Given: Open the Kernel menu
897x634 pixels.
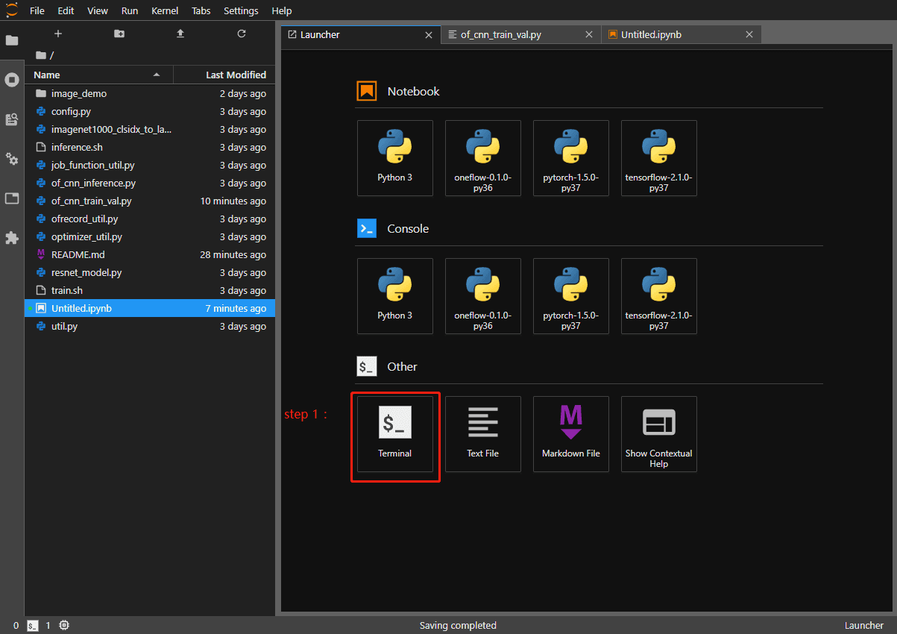Looking at the screenshot, I should pyautogui.click(x=165, y=11).
